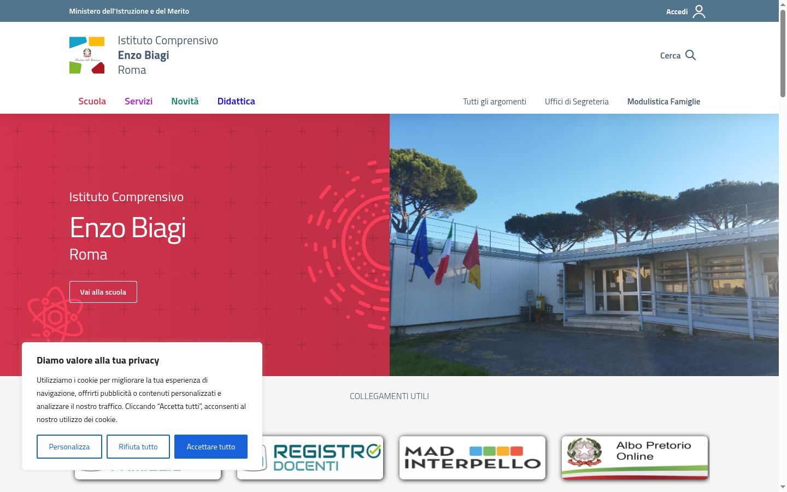Open the Novità menu
The image size is (787, 492).
(185, 101)
